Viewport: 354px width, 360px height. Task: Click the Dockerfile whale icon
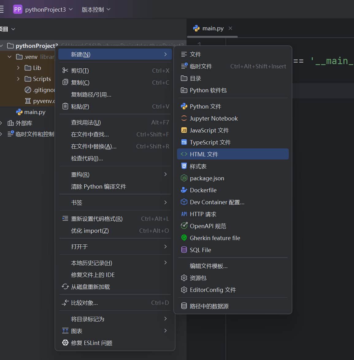[x=184, y=190]
